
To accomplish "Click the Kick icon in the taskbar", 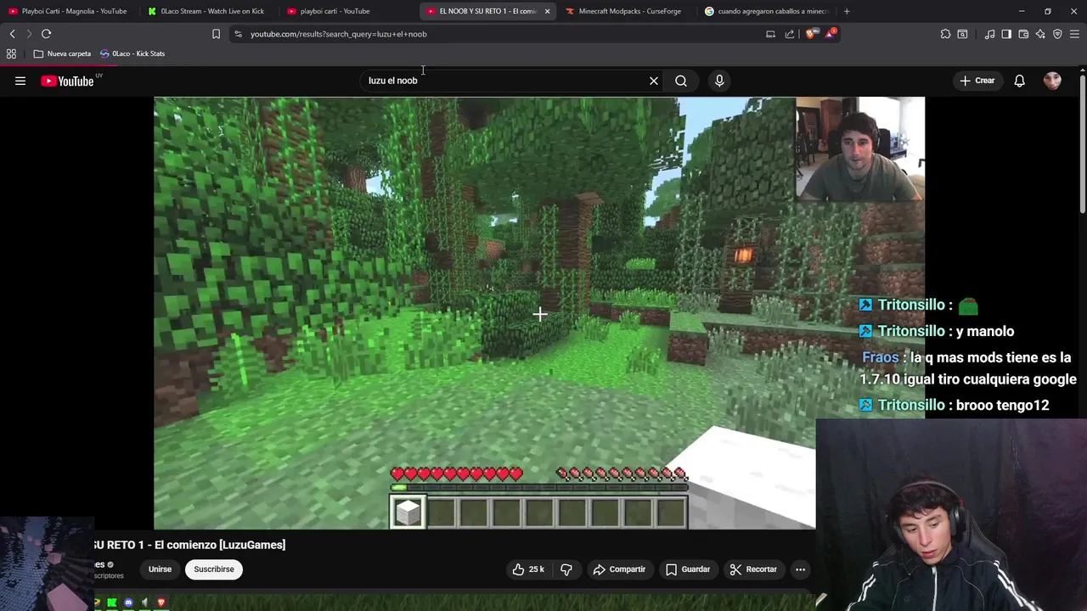I will click(111, 603).
